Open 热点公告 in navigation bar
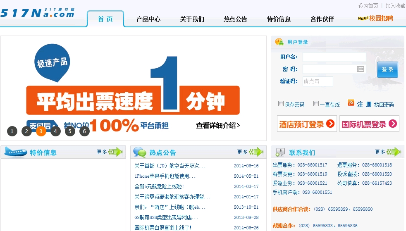Image resolution: width=406 pixels, height=231 pixels. 235,19
